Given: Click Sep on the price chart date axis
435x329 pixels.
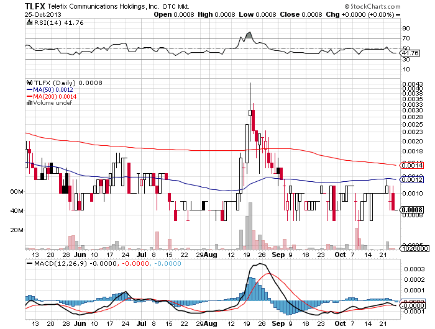Looking at the screenshot, I should pos(278,255).
